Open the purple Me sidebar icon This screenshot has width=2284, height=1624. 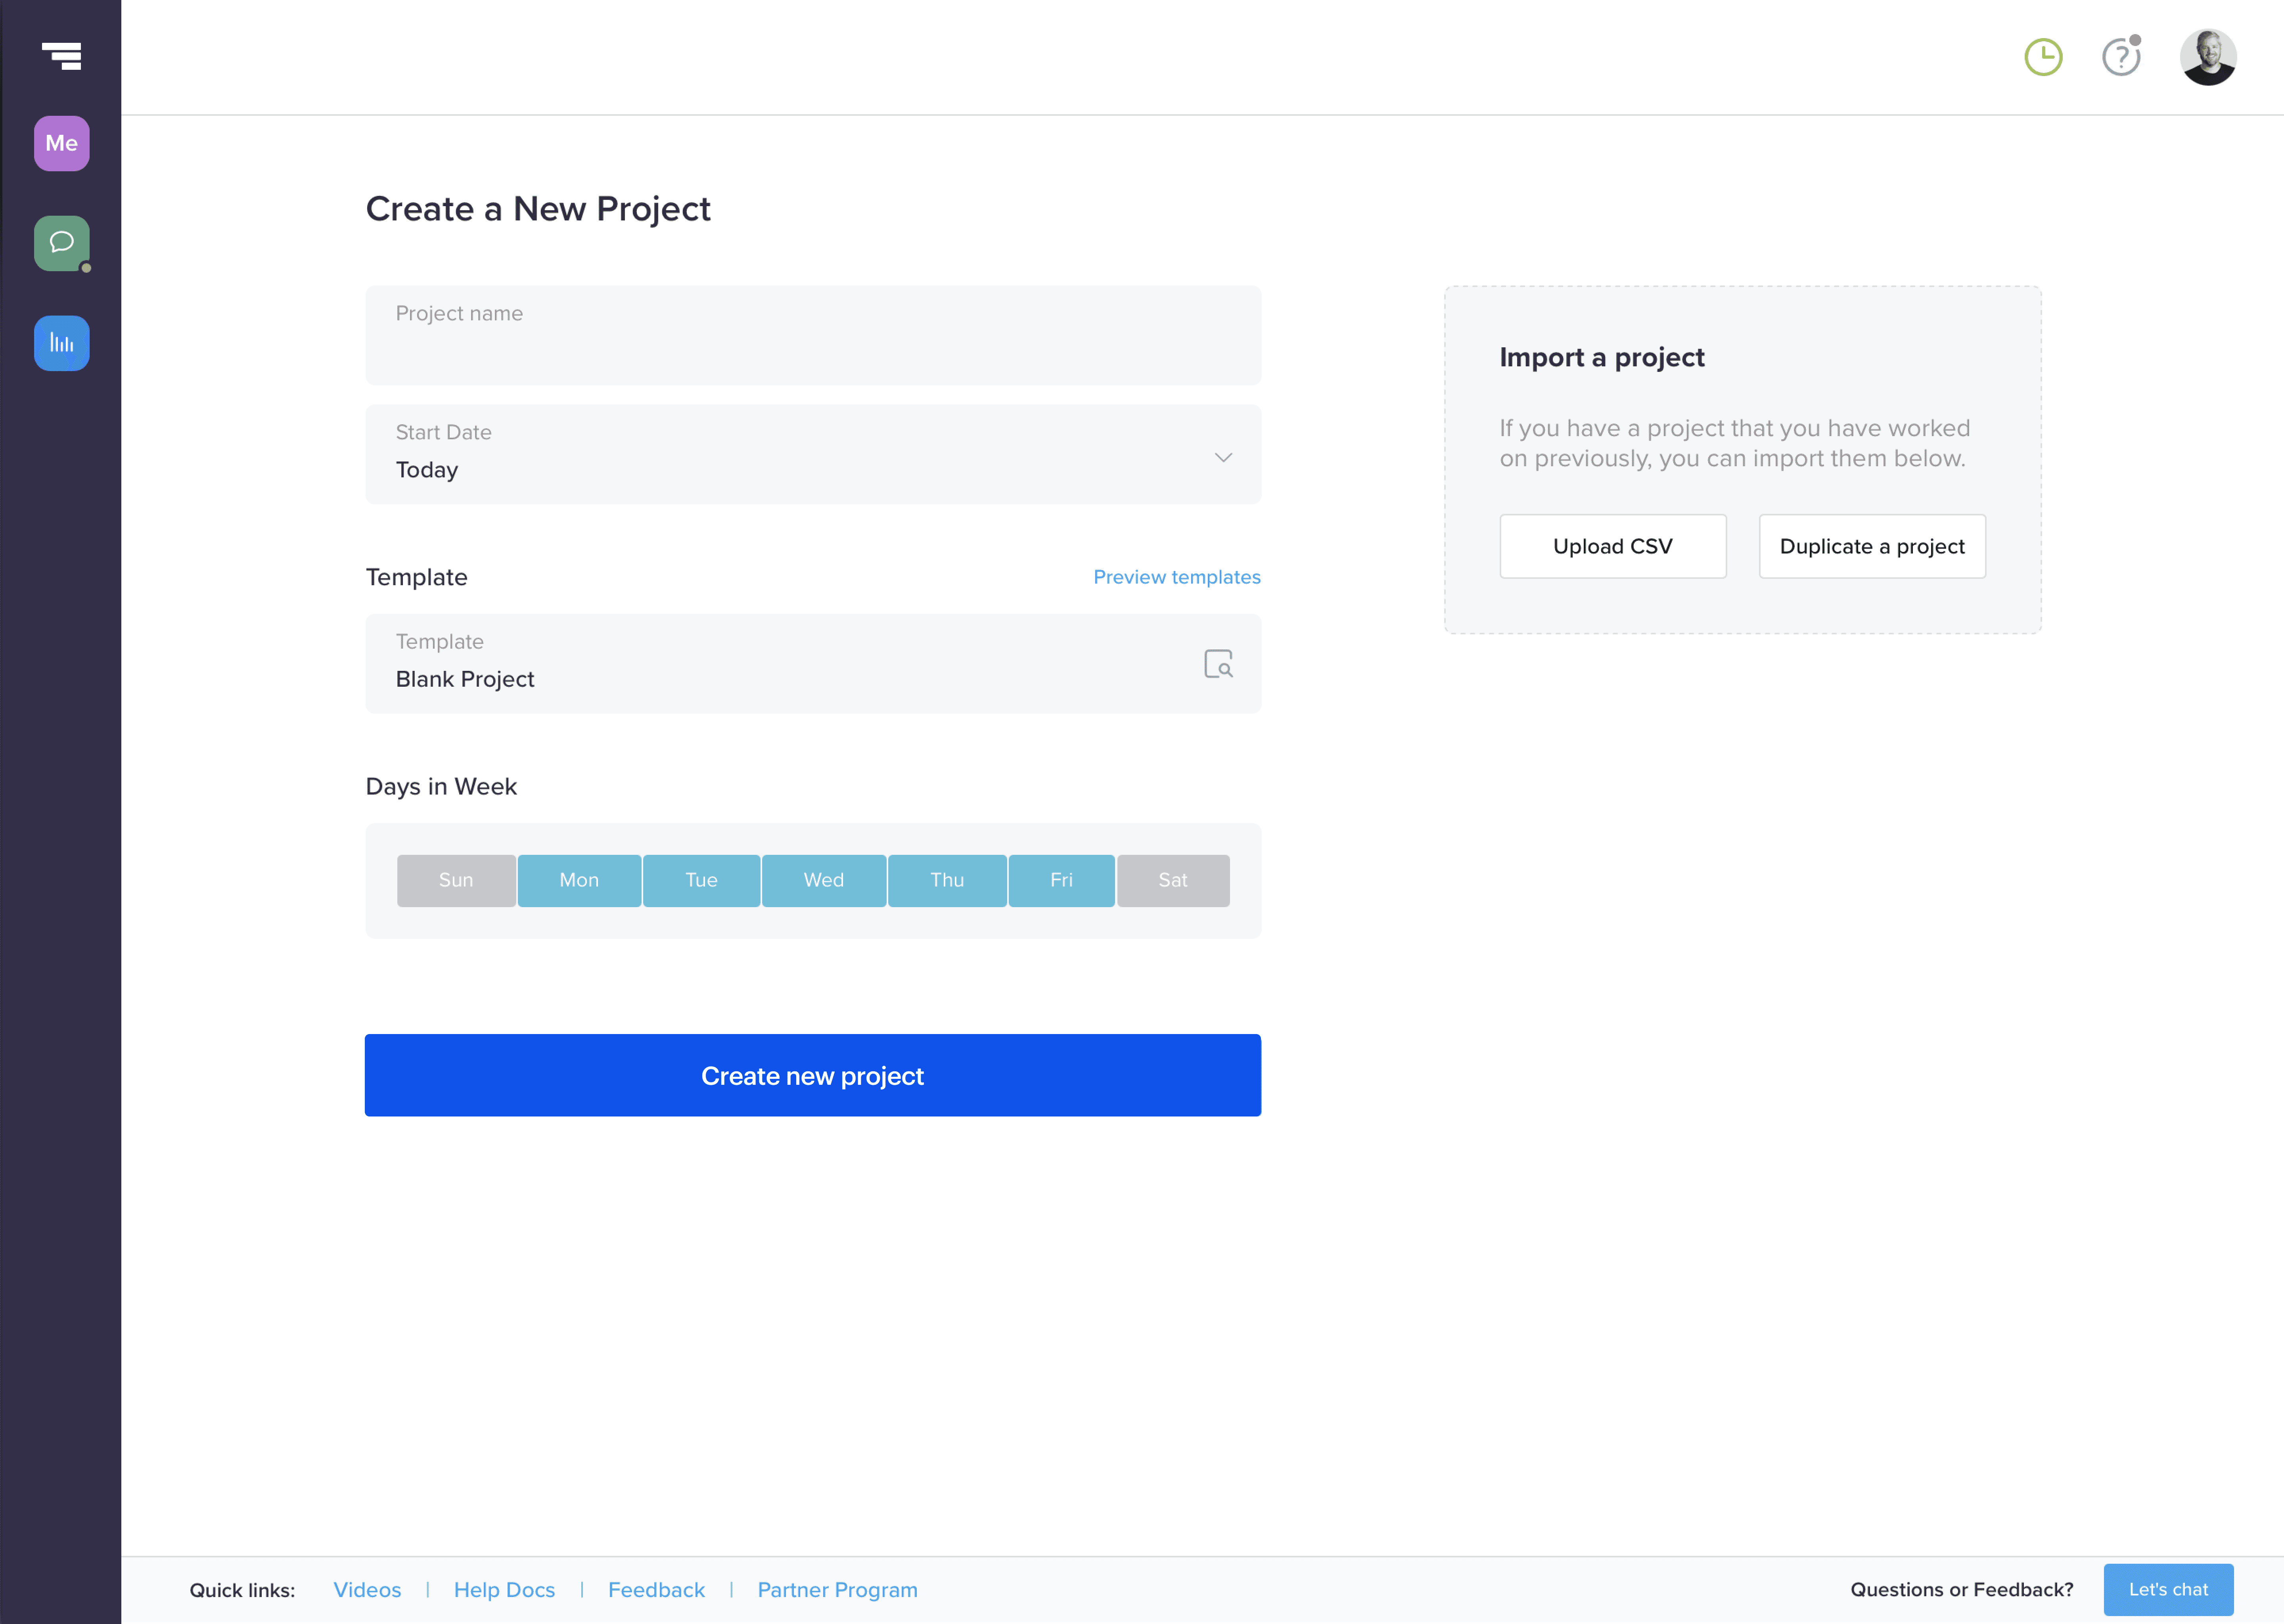coord(61,143)
